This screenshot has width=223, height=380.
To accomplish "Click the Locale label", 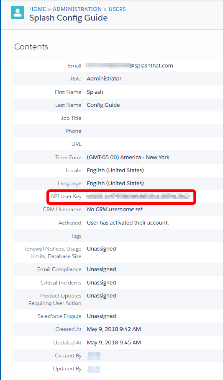I will coord(74,171).
